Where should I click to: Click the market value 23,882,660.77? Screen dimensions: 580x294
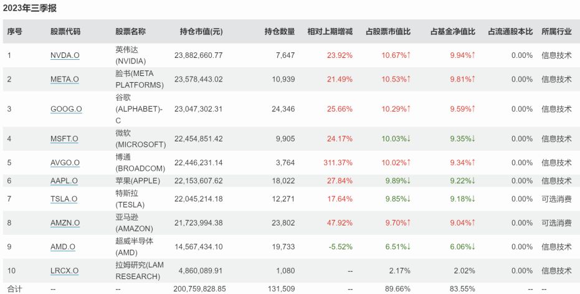199,55
